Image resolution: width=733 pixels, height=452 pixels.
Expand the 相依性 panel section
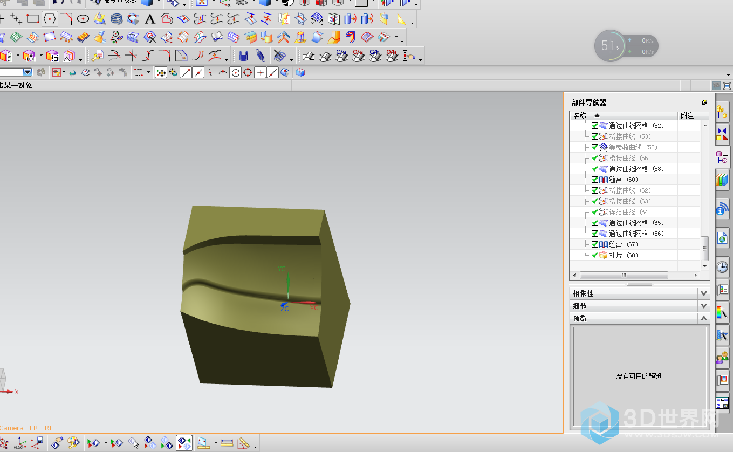tap(703, 293)
